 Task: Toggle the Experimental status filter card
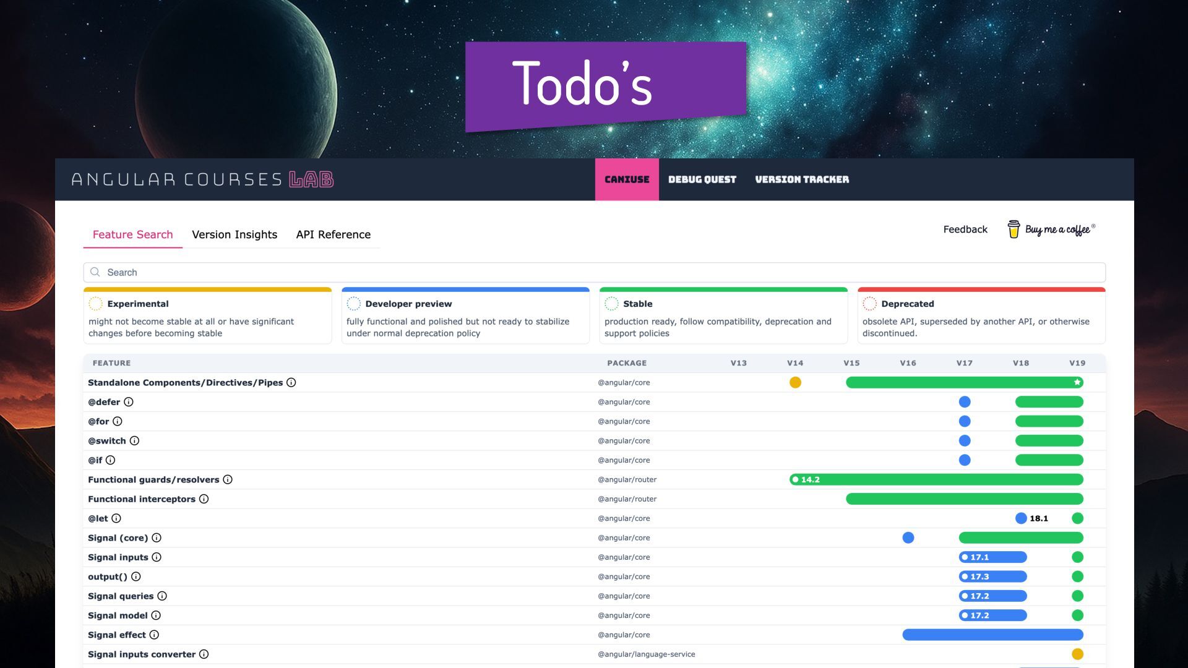coord(207,316)
